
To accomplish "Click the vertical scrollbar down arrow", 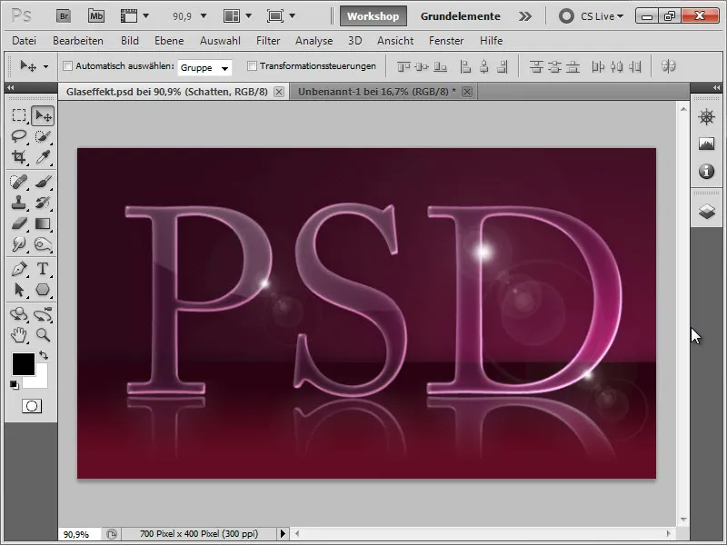I will (683, 520).
